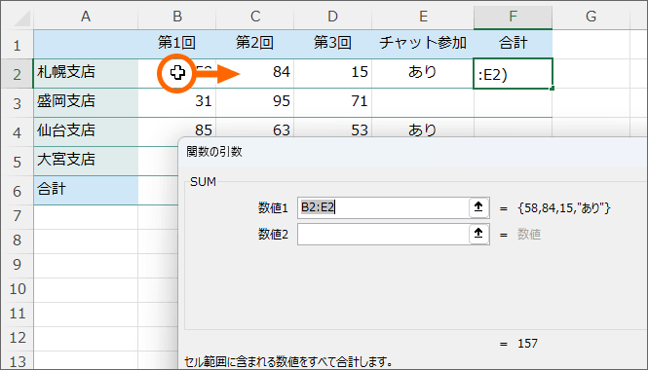
Task: Select column E header
Action: (x=423, y=17)
